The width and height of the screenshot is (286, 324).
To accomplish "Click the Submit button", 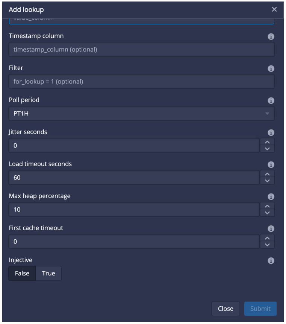I will 260,309.
